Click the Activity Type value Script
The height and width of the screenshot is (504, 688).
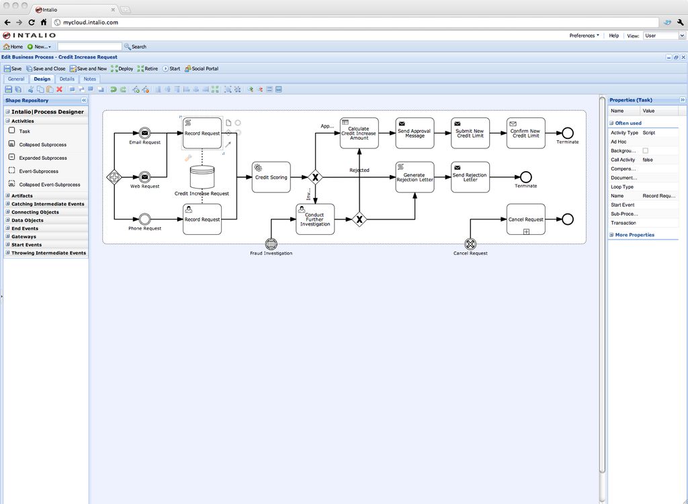point(648,132)
